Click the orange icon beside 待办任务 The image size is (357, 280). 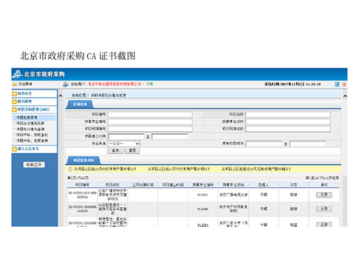[14, 94]
